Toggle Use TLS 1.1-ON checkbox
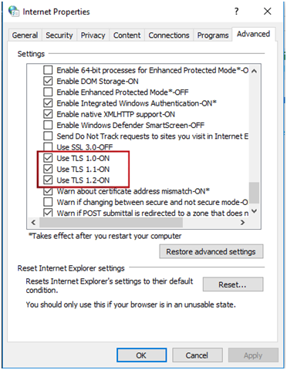 click(x=48, y=169)
